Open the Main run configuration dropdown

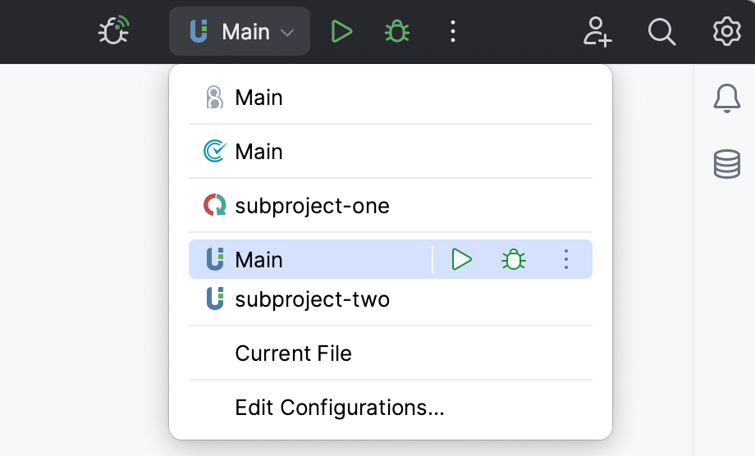tap(240, 32)
